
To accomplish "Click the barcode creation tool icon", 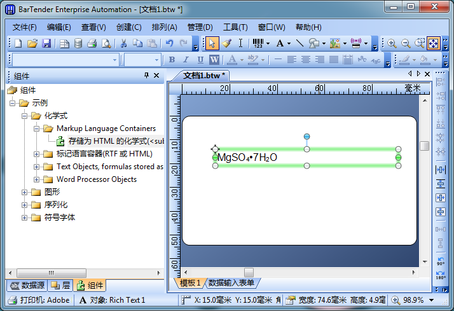I will pos(258,43).
